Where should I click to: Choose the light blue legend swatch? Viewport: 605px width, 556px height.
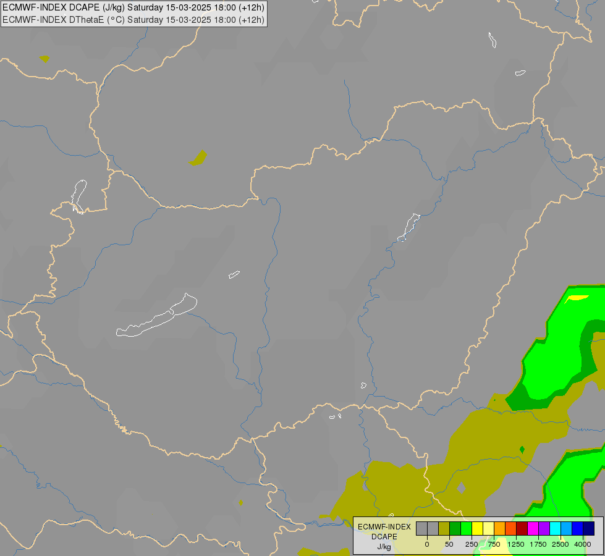pyautogui.click(x=567, y=529)
